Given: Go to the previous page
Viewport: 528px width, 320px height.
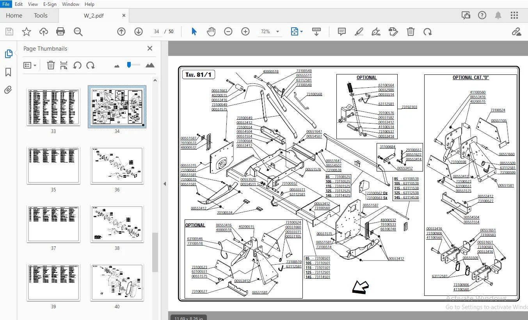Looking at the screenshot, I should tap(121, 32).
